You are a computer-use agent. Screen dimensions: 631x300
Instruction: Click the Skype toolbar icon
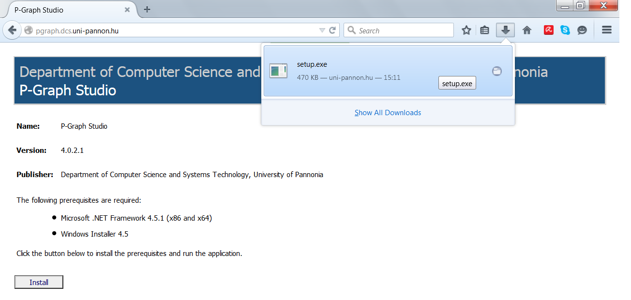[x=565, y=30]
